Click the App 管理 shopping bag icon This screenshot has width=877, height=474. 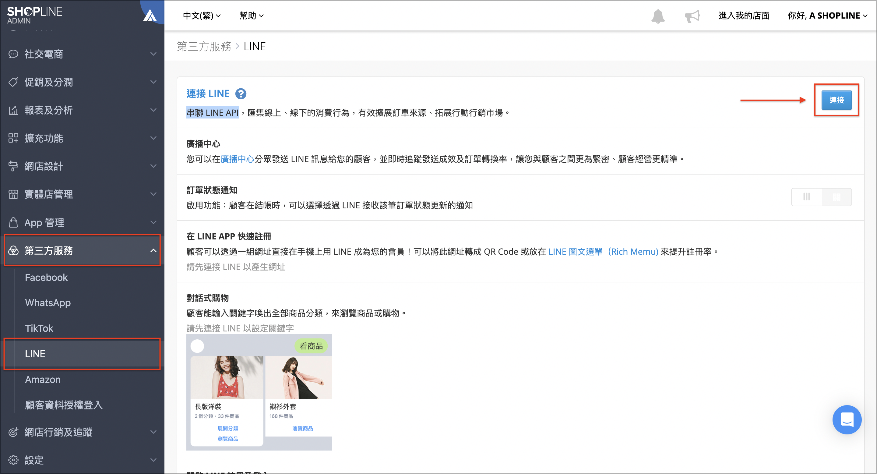coord(13,222)
